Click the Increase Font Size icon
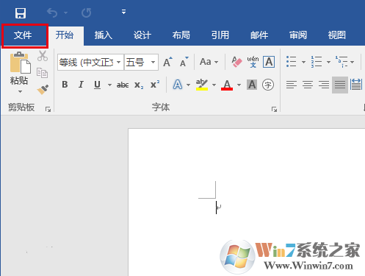This screenshot has width=365, height=276. click(x=167, y=62)
